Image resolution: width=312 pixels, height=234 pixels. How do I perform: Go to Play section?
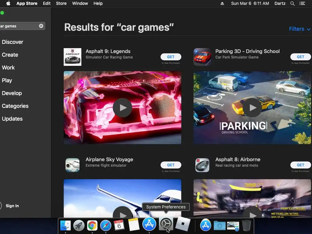pyautogui.click(x=7, y=80)
